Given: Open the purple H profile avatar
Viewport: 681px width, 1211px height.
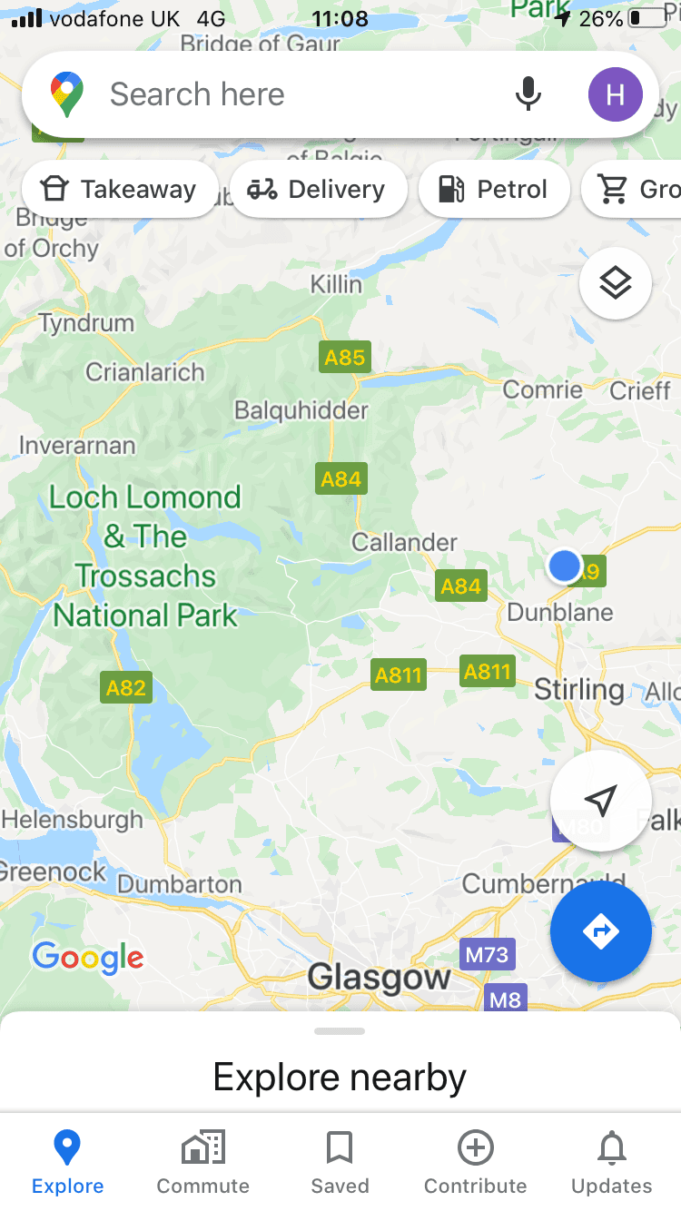Looking at the screenshot, I should point(616,94).
